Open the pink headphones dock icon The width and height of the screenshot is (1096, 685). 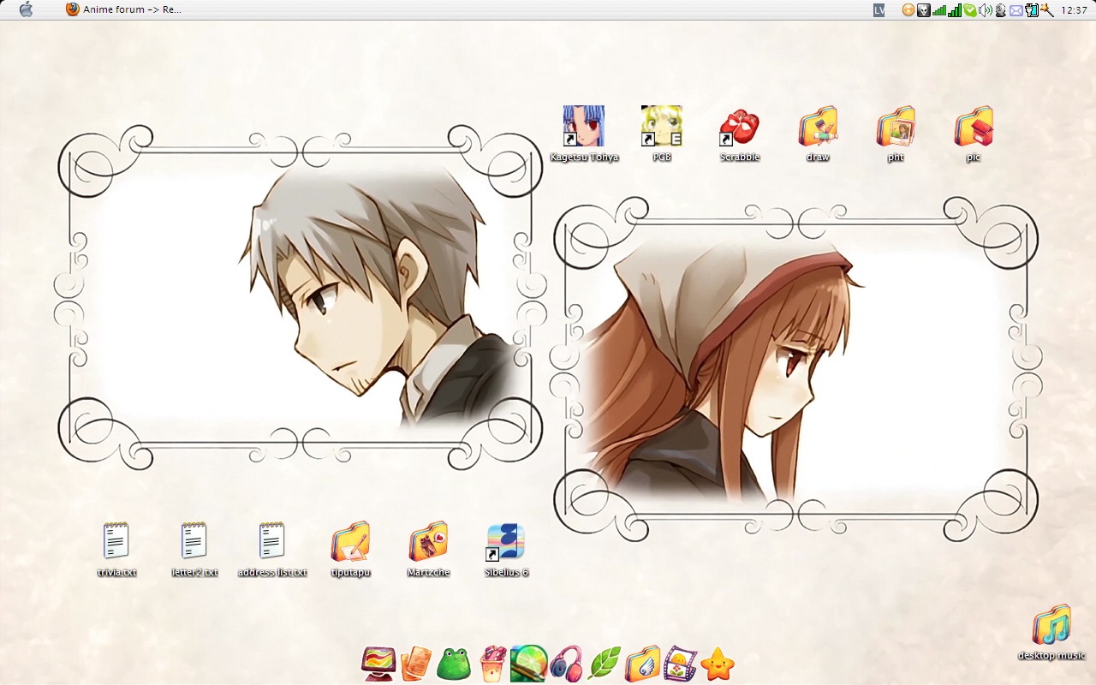566,664
